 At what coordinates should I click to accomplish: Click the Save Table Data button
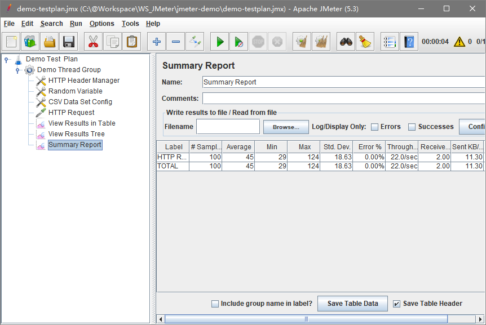353,304
